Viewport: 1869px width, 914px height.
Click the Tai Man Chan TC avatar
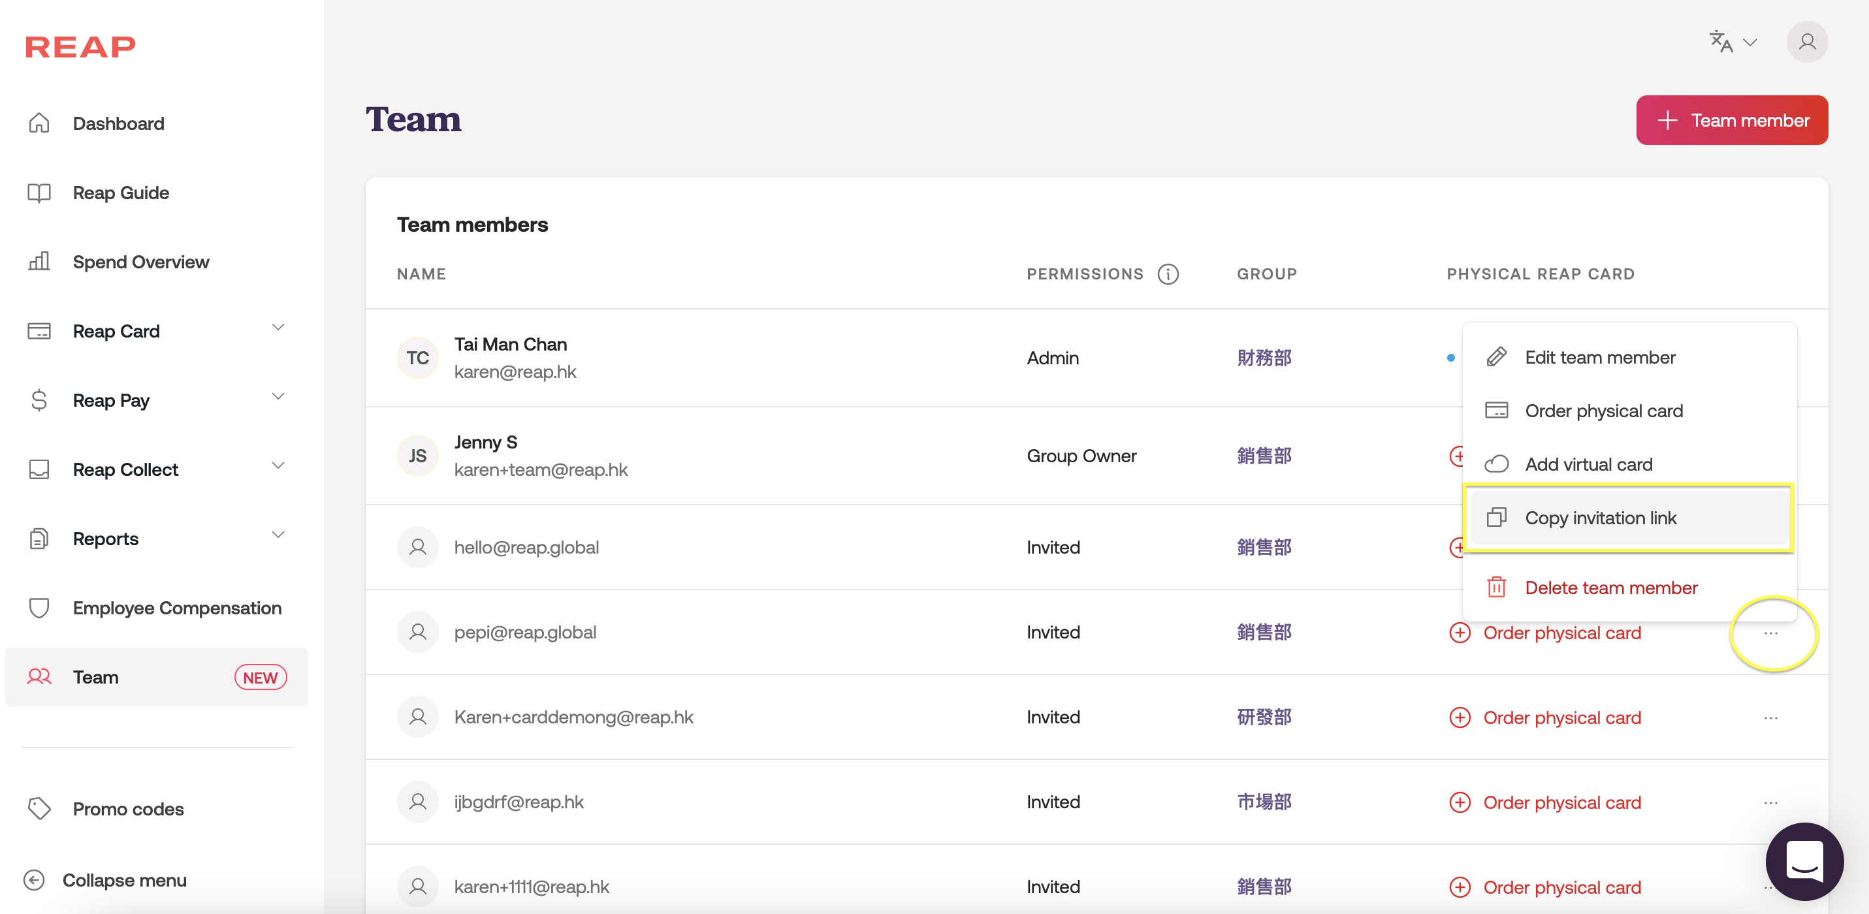pyautogui.click(x=417, y=358)
